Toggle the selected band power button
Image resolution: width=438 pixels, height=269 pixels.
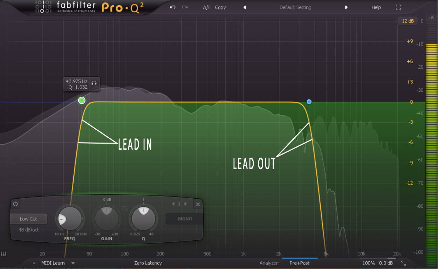point(15,204)
